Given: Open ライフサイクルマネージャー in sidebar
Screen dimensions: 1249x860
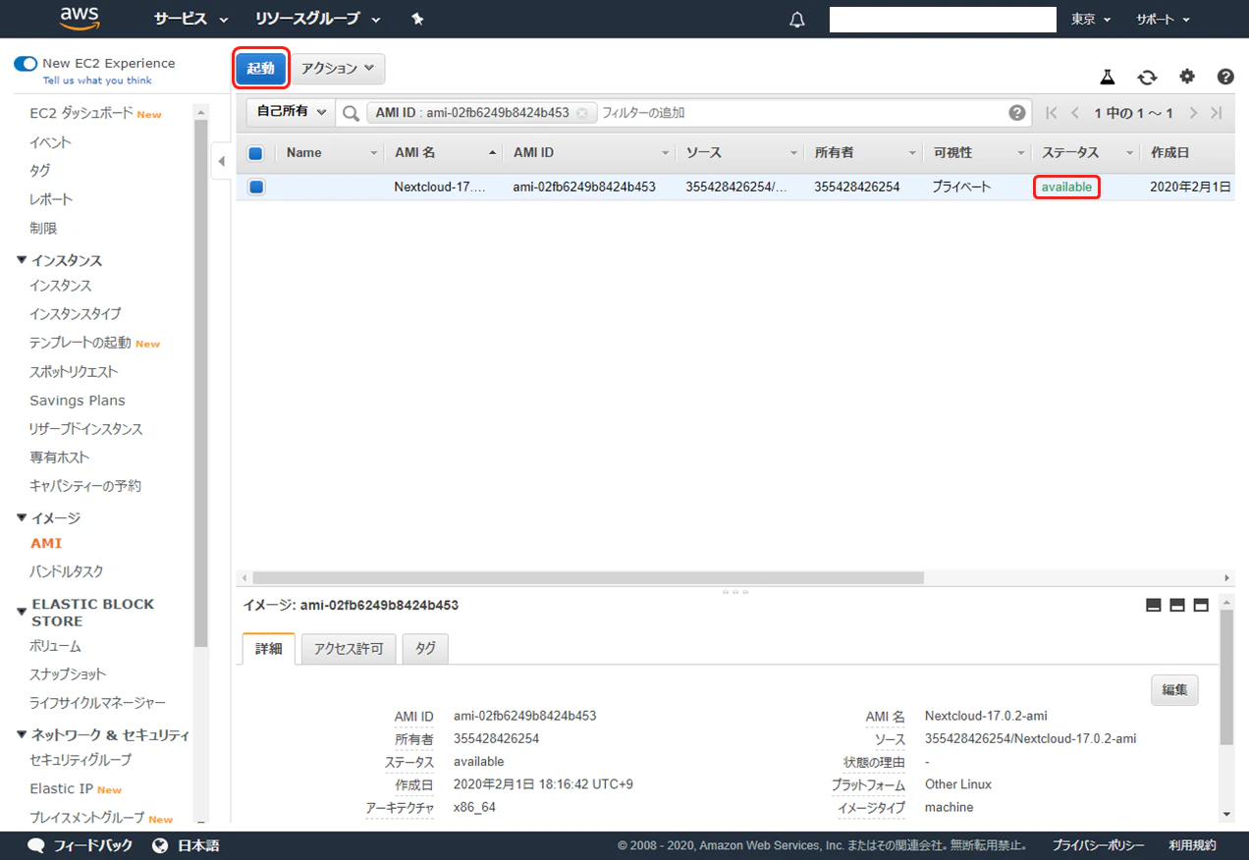Looking at the screenshot, I should pyautogui.click(x=97, y=703).
